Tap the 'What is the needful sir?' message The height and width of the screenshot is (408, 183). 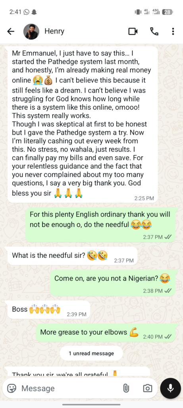click(x=72, y=256)
